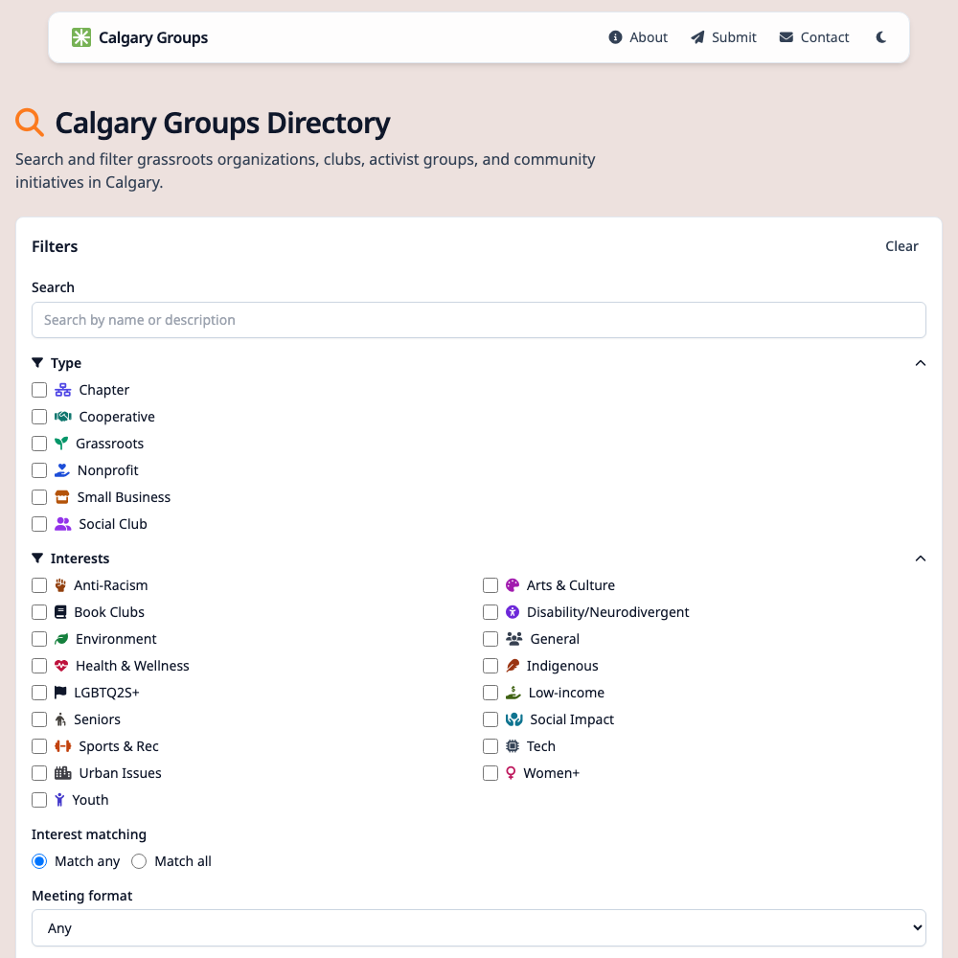
Task: Click inside the search input field
Action: click(x=479, y=319)
